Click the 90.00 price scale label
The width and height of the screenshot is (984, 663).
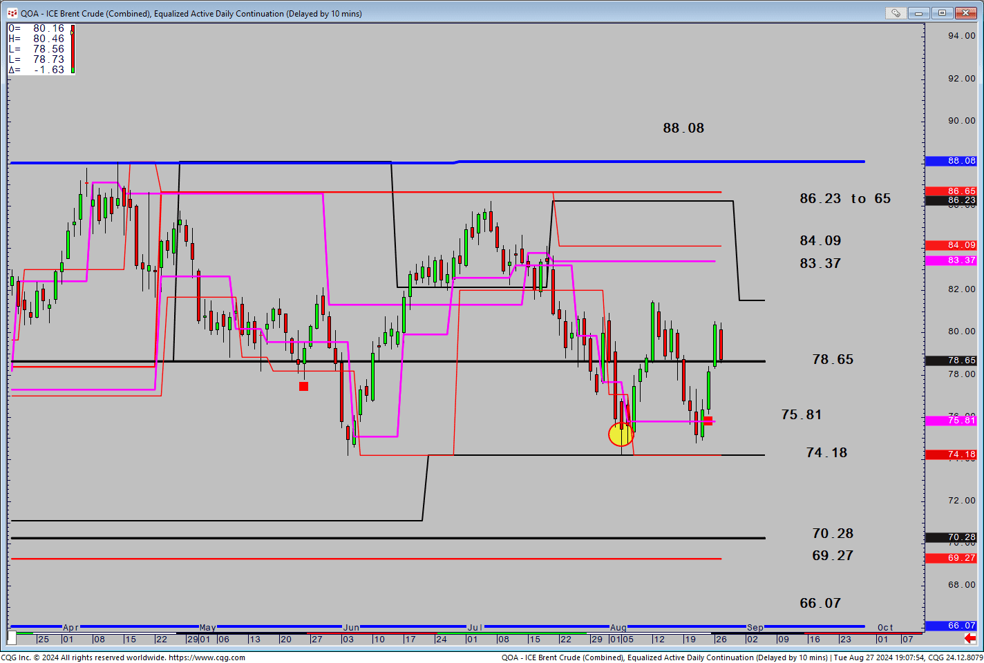[x=961, y=121]
